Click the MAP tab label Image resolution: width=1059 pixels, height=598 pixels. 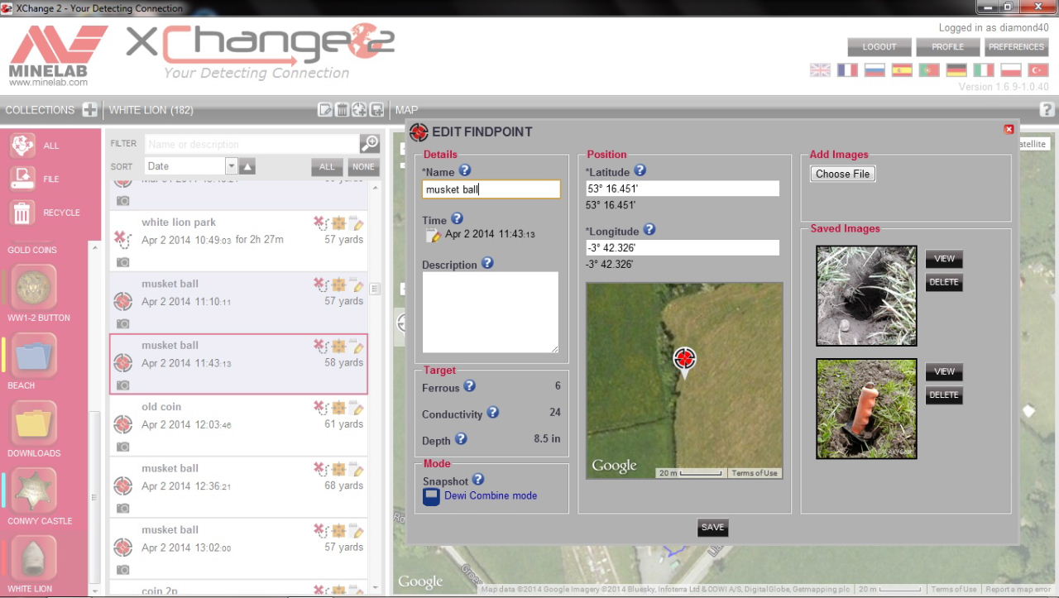pyautogui.click(x=406, y=109)
